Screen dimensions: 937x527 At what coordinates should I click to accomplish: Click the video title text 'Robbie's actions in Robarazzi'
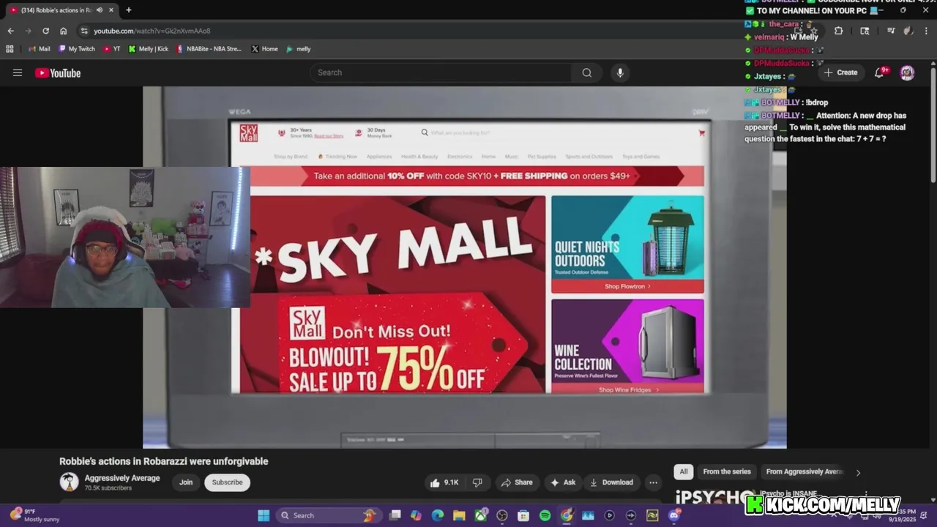pos(164,461)
